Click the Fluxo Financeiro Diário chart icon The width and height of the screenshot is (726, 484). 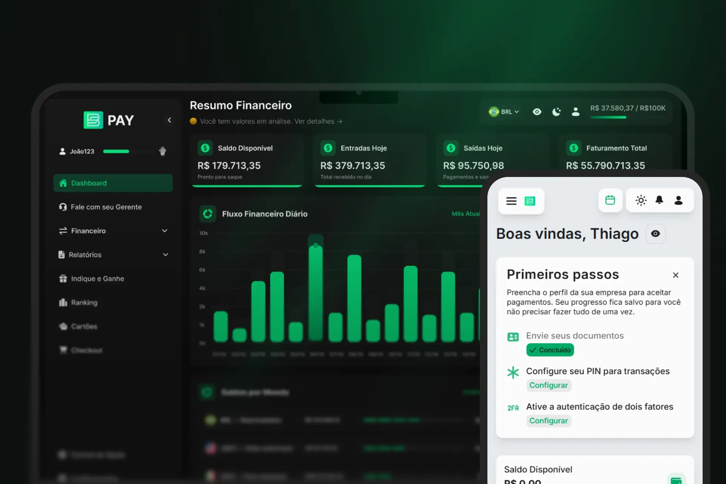(x=208, y=214)
